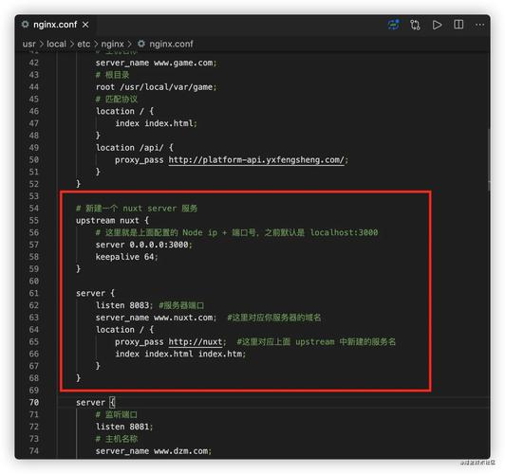The image size is (505, 474).
Task: Expand the chevron after etc breadcrumb
Action: tap(96, 44)
